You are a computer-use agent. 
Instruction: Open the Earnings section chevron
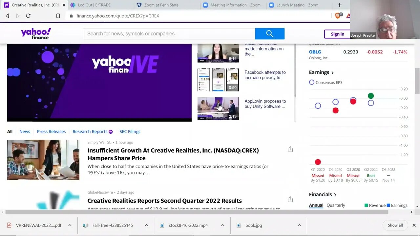pos(332,73)
